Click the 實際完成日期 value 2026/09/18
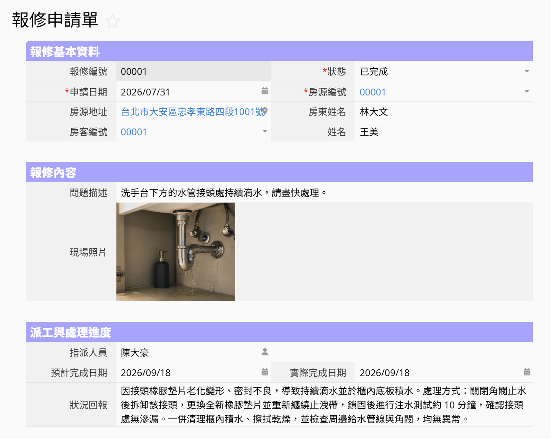Screen dimensions: 551x439 click(x=385, y=373)
